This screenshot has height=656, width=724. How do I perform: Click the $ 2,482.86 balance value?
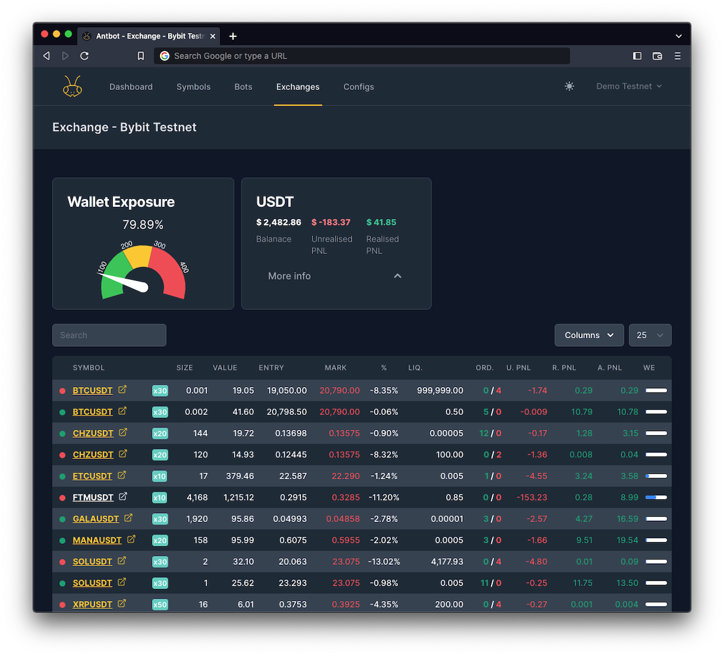(x=279, y=222)
